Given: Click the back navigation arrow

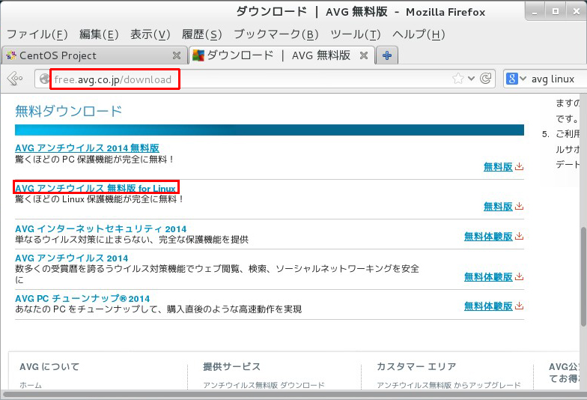Looking at the screenshot, I should (13, 79).
